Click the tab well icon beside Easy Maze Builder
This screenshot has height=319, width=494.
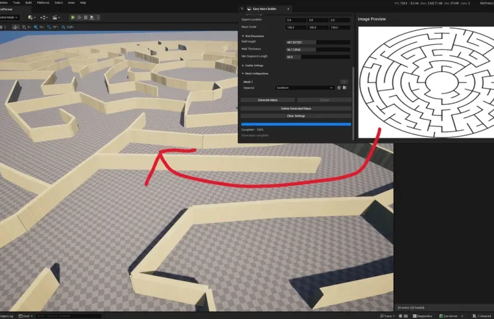pyautogui.click(x=242, y=8)
